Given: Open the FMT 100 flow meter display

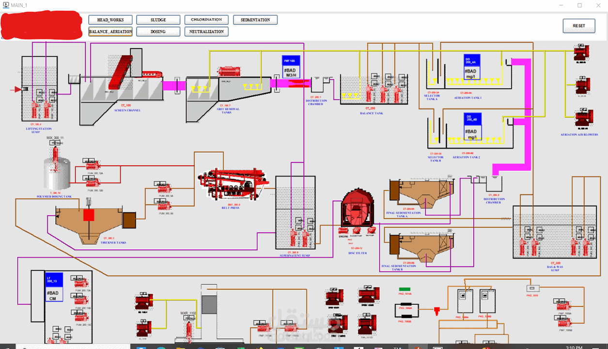Looking at the screenshot, I should pyautogui.click(x=291, y=66).
